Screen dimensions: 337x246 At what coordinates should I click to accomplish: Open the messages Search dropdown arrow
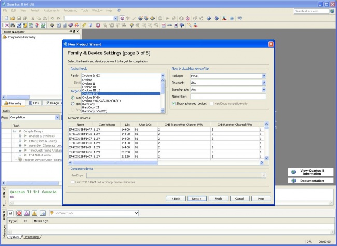point(136,213)
